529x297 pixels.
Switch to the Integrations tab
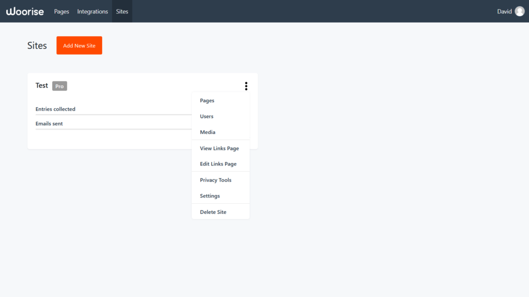92,11
